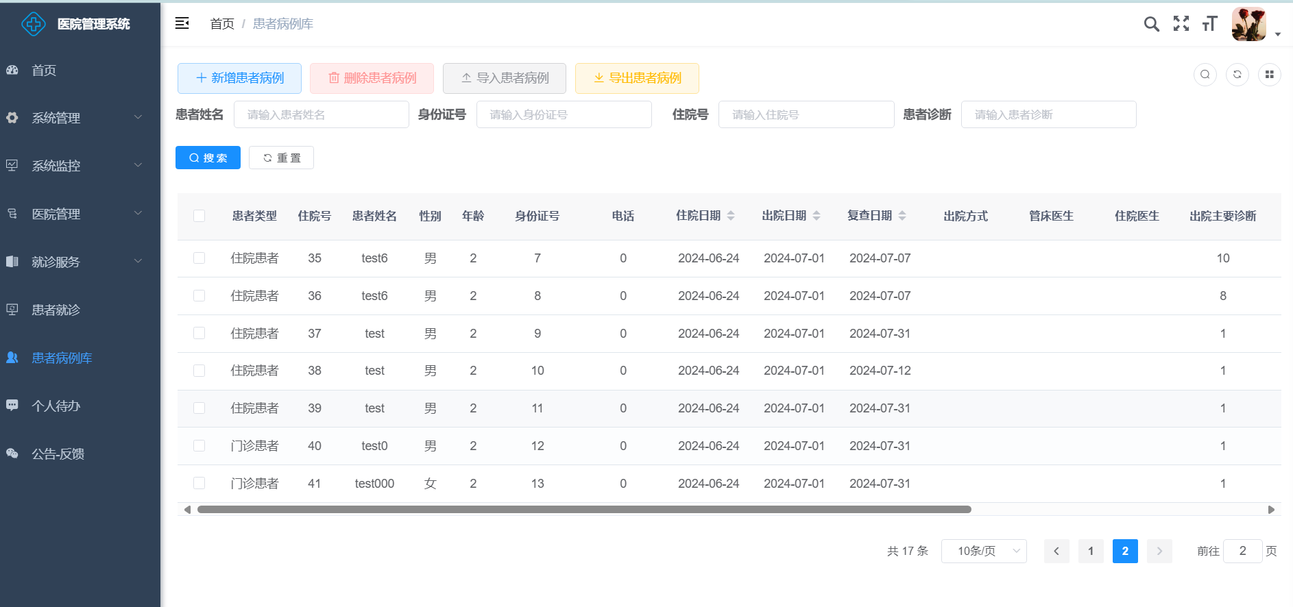Open the header search magnifier icon
The width and height of the screenshot is (1293, 607).
click(x=1151, y=24)
